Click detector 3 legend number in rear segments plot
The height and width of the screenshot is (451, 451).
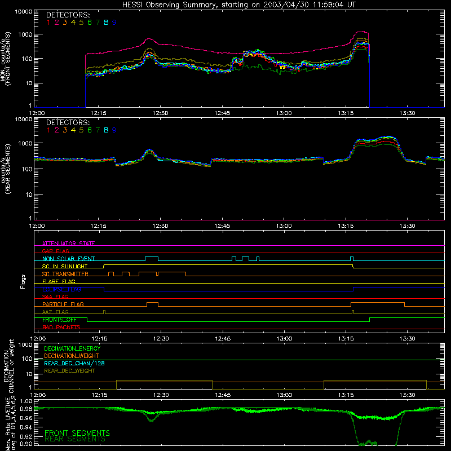point(65,130)
